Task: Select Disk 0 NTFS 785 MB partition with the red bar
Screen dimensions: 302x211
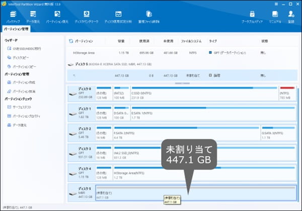Action: pyautogui.click(x=287, y=94)
